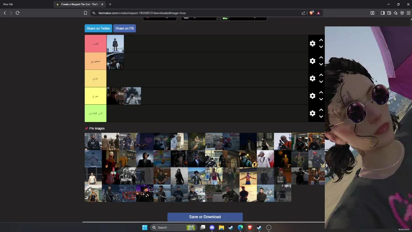Viewport: 412px width, 232px height.
Task: Open settings gear for the عادي tier row
Action: 313,78
